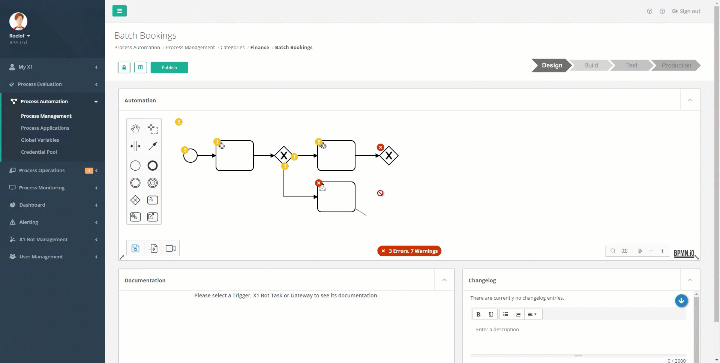
Task: Click the Publish button
Action: pos(169,67)
